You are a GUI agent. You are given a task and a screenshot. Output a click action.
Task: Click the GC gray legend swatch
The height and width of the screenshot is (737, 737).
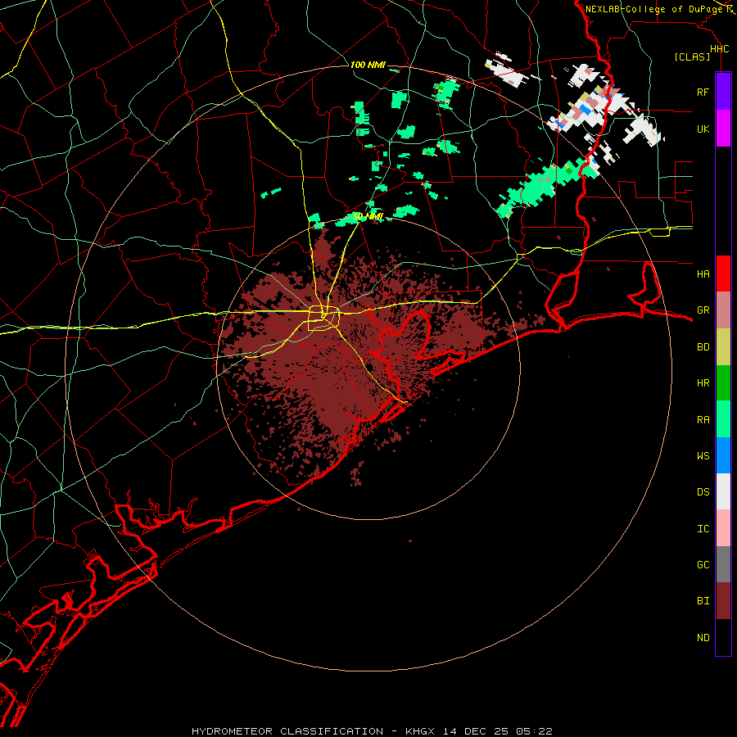[x=723, y=564]
